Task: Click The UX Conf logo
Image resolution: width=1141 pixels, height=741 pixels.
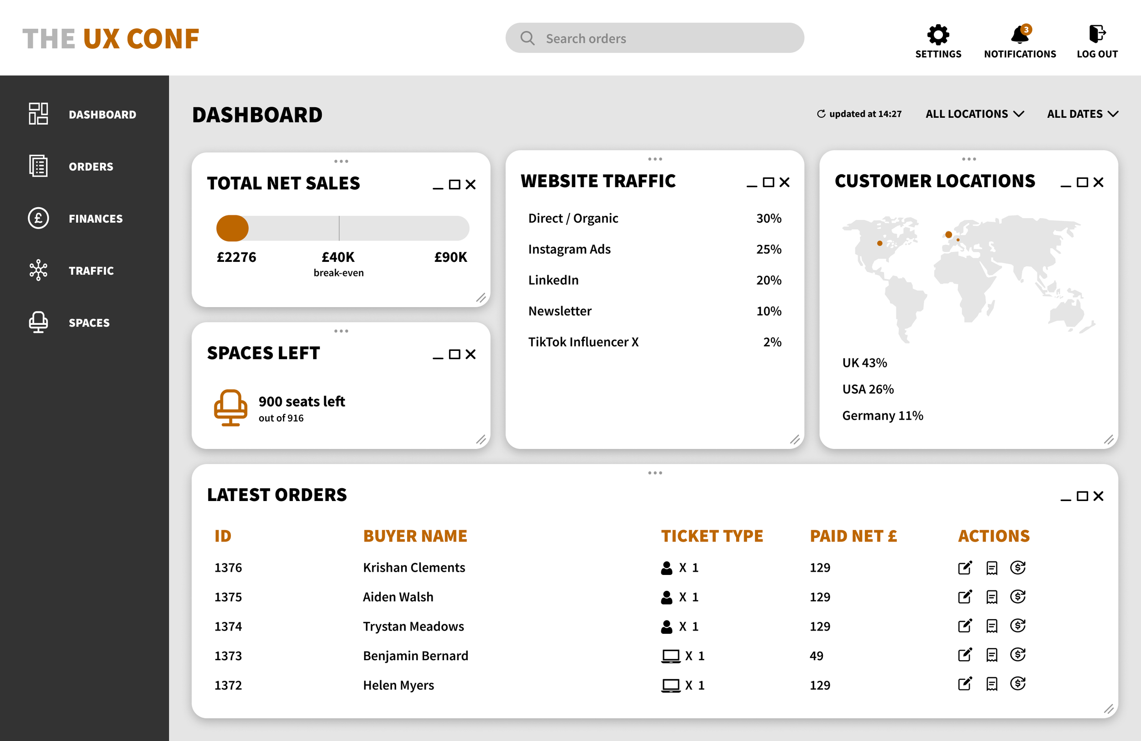Action: click(x=111, y=38)
